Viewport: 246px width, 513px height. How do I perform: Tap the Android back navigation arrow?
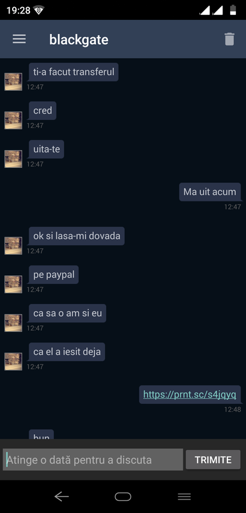click(x=61, y=496)
